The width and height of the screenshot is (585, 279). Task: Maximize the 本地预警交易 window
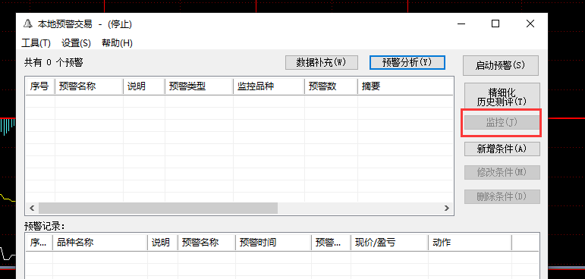[x=495, y=24]
